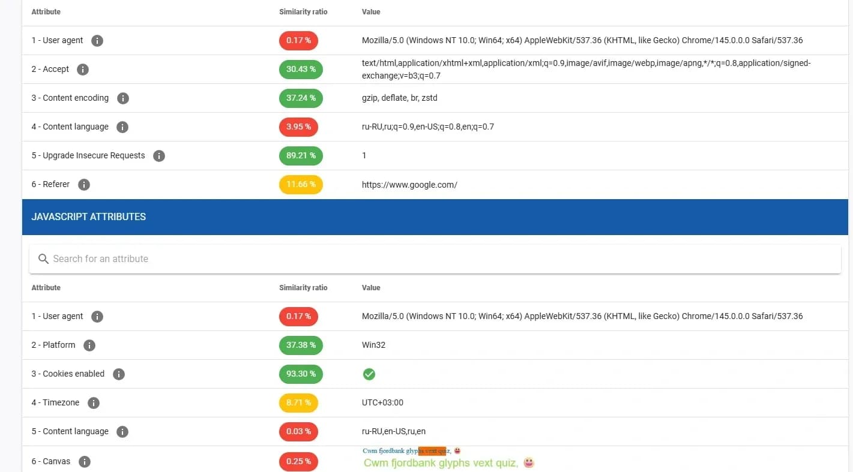Viewport: 853px width, 472px height.
Task: Open info details for Content encoding
Action: point(123,98)
